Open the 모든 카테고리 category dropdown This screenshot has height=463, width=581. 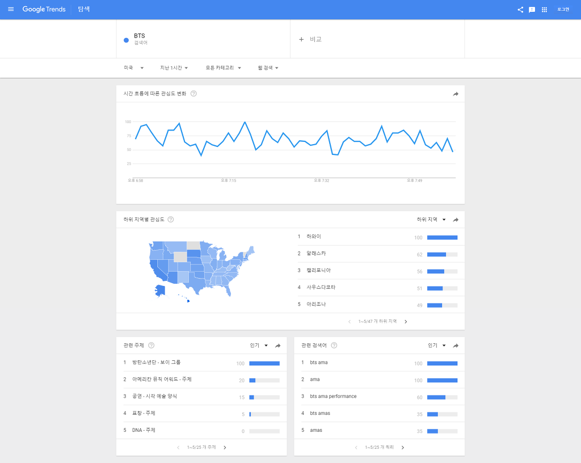[x=223, y=68]
